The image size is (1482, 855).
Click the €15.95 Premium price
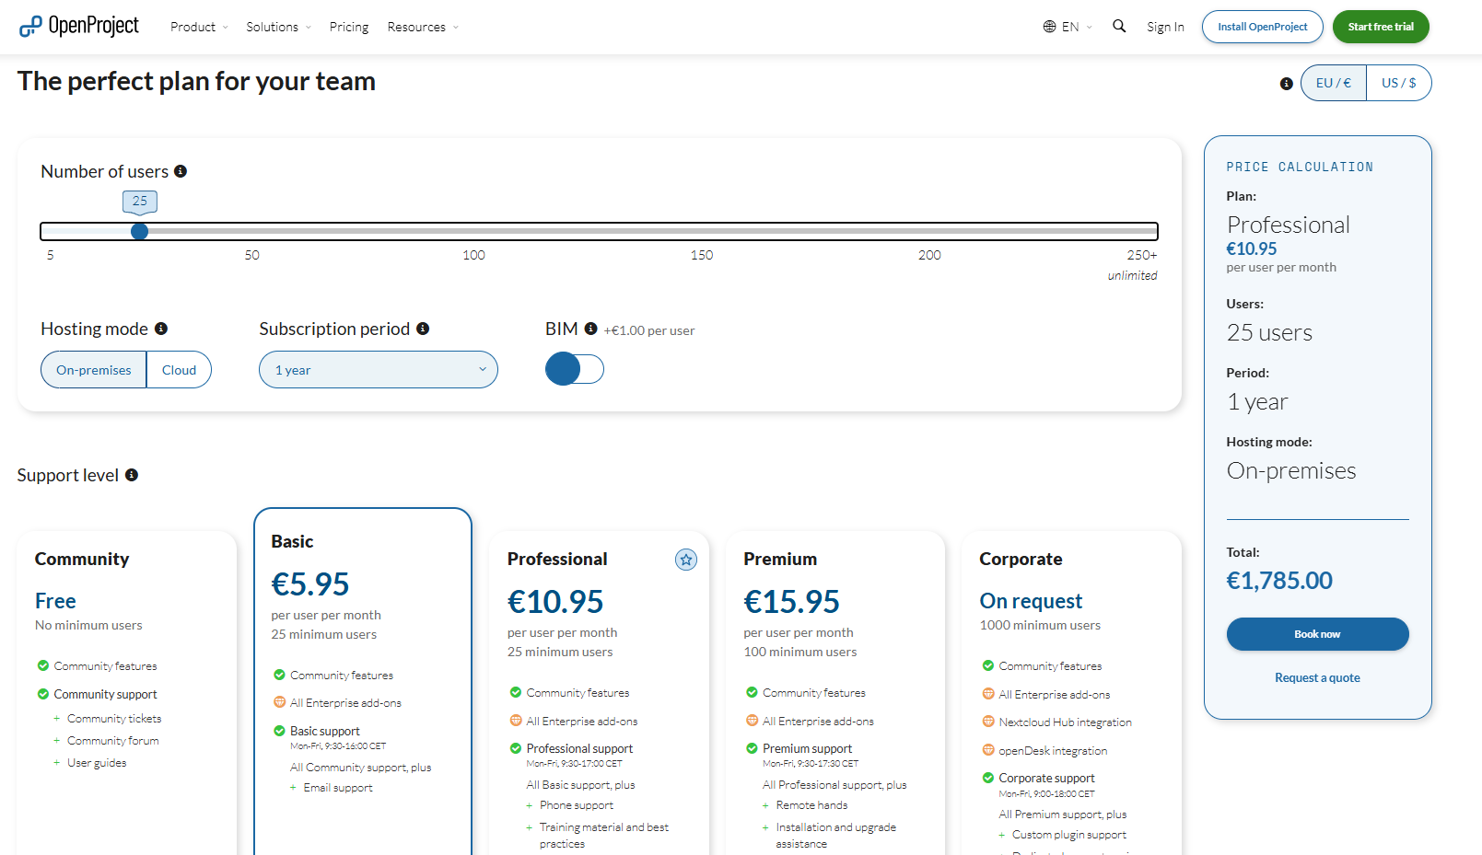(792, 601)
